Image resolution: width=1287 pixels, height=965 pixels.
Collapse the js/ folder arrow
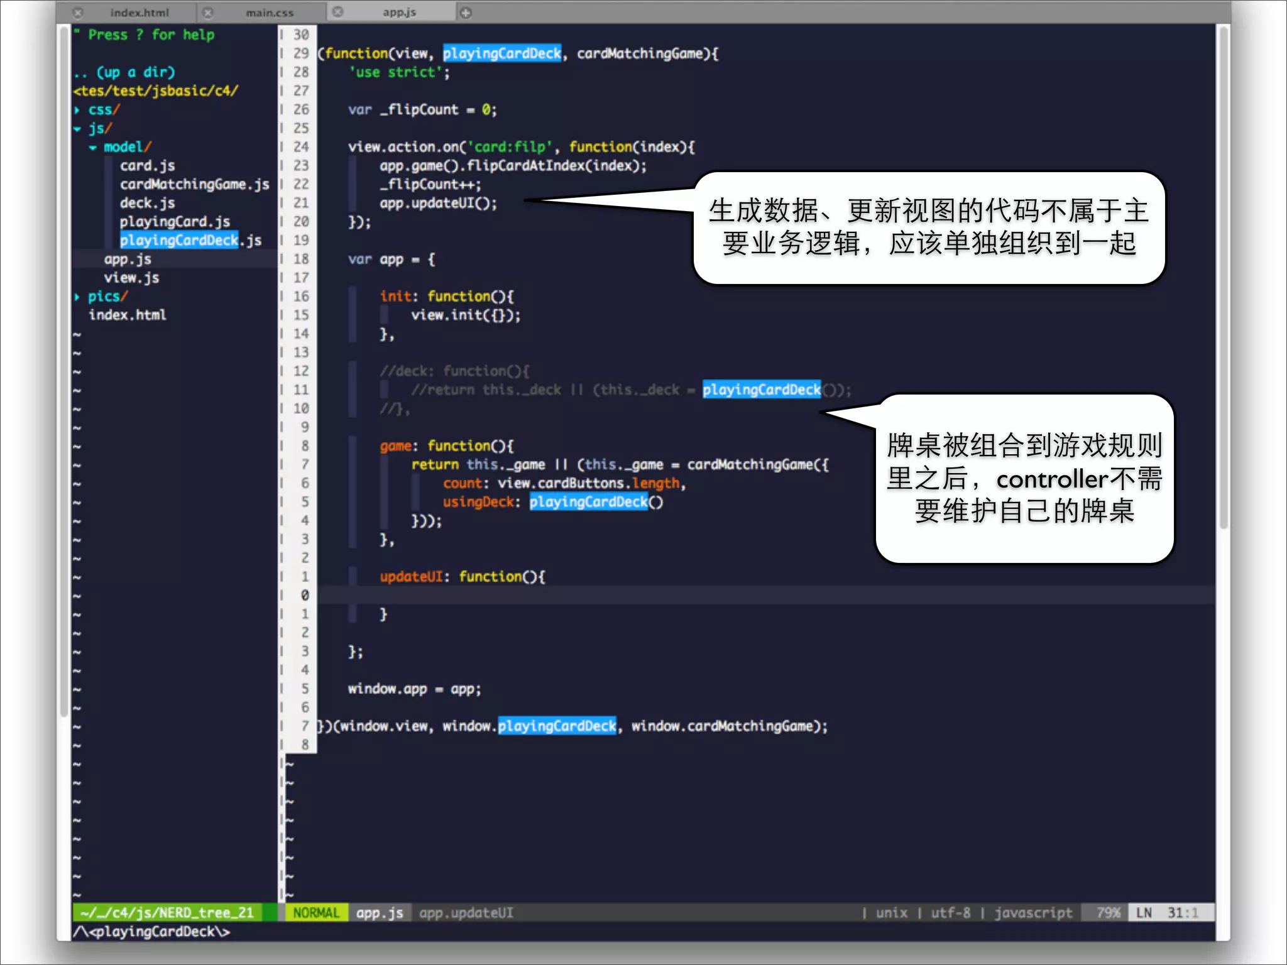(77, 129)
